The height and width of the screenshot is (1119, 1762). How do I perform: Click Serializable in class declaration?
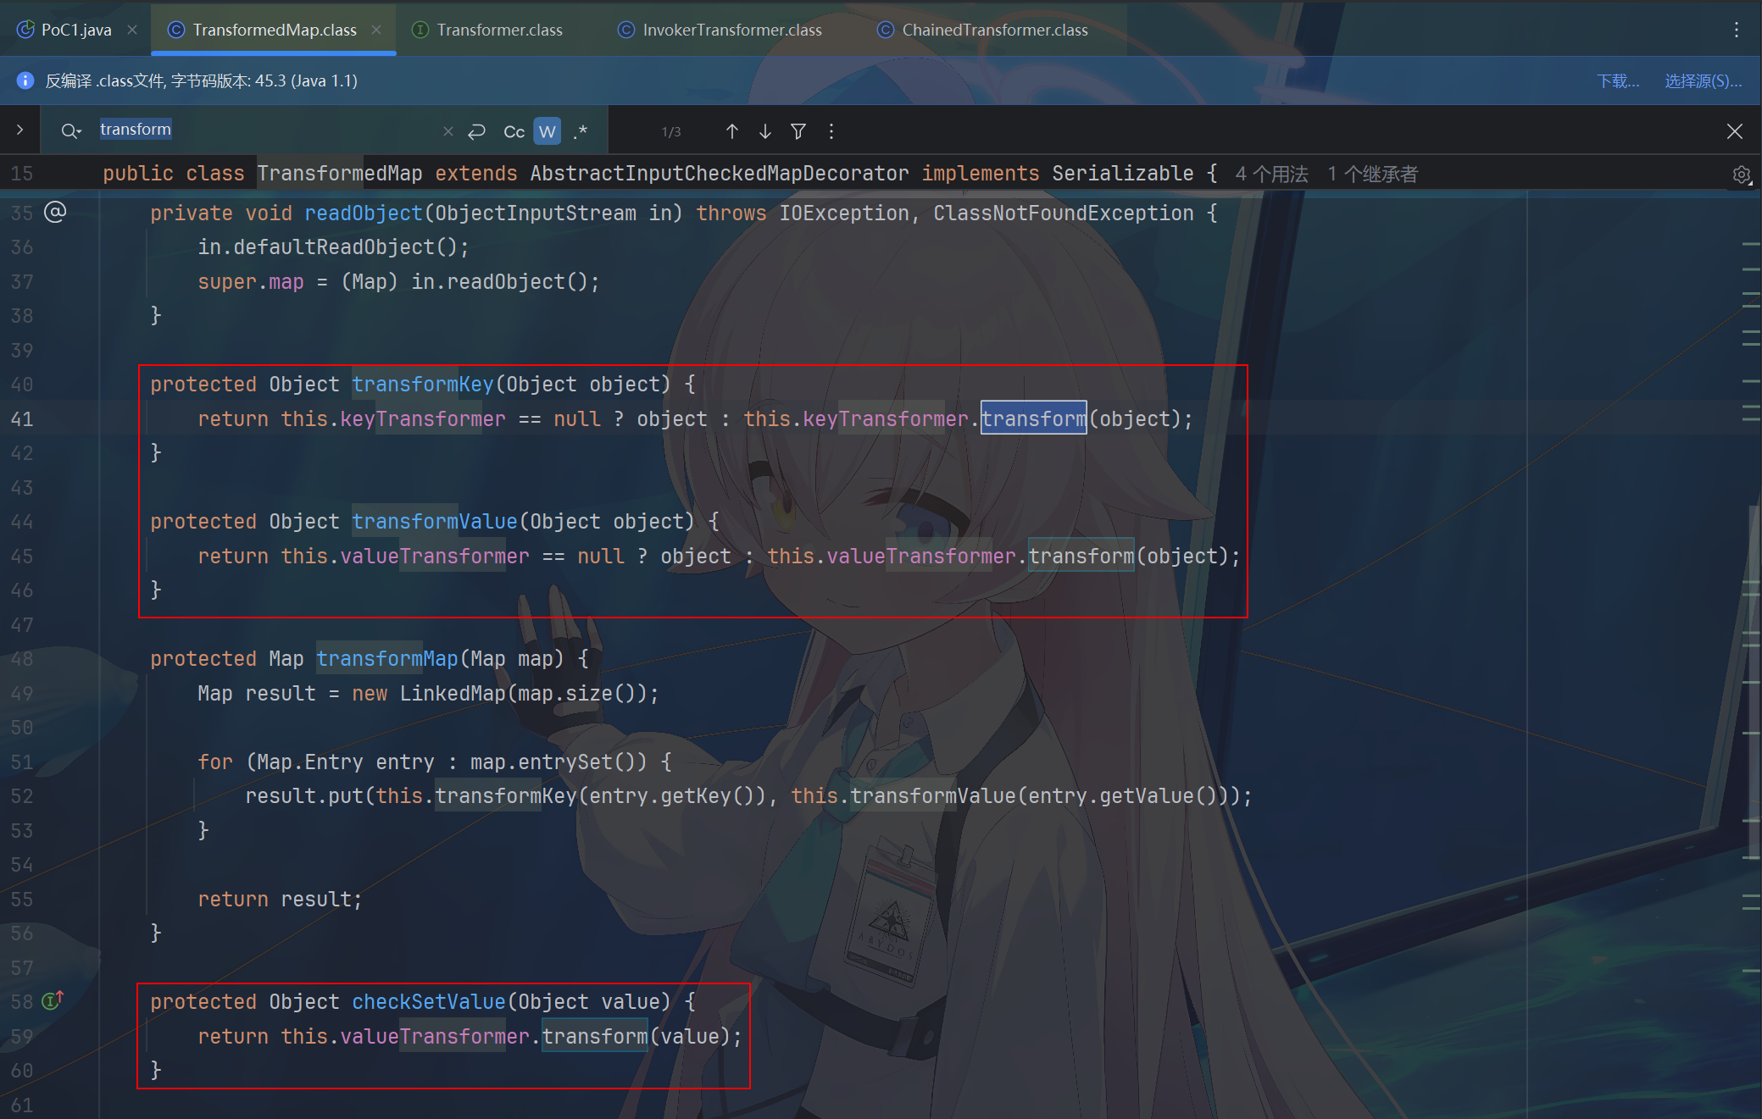(1123, 173)
